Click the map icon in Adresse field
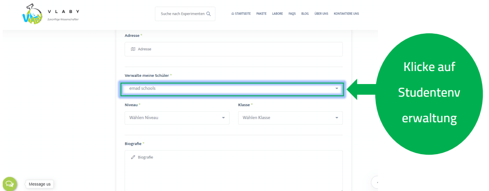The width and height of the screenshot is (489, 191). point(133,49)
